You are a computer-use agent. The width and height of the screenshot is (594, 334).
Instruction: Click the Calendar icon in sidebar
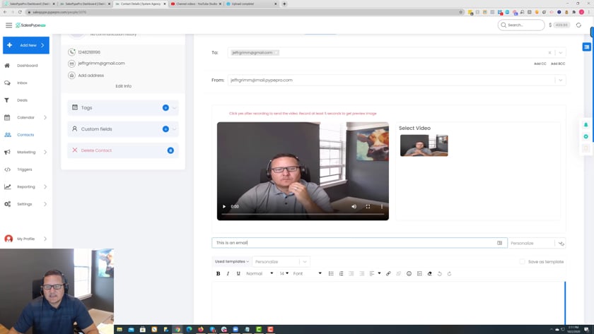(x=7, y=117)
